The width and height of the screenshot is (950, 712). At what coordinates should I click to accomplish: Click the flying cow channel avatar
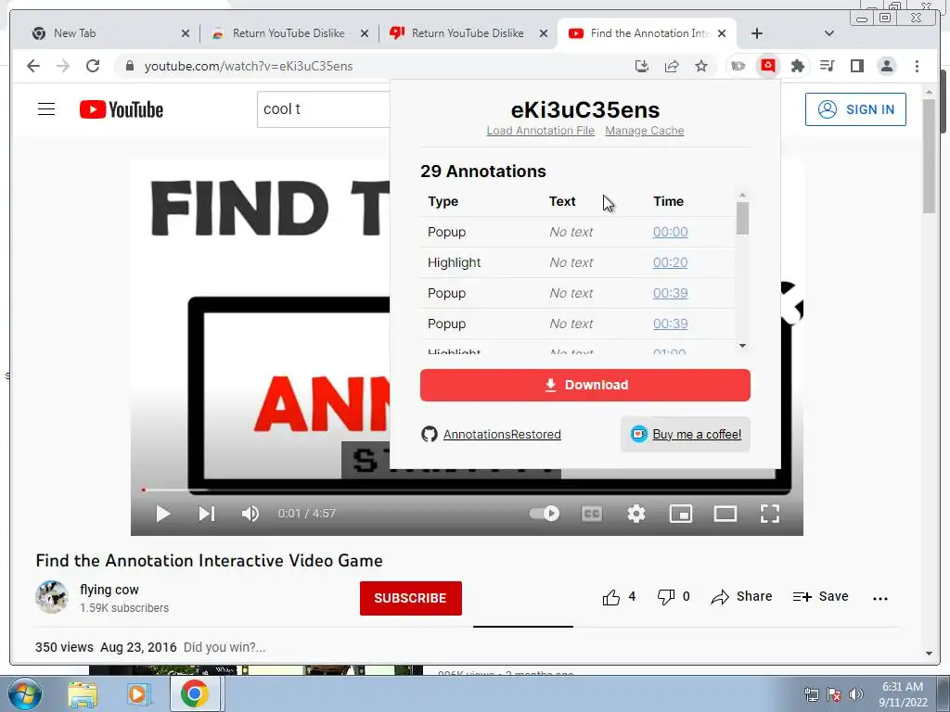point(52,597)
